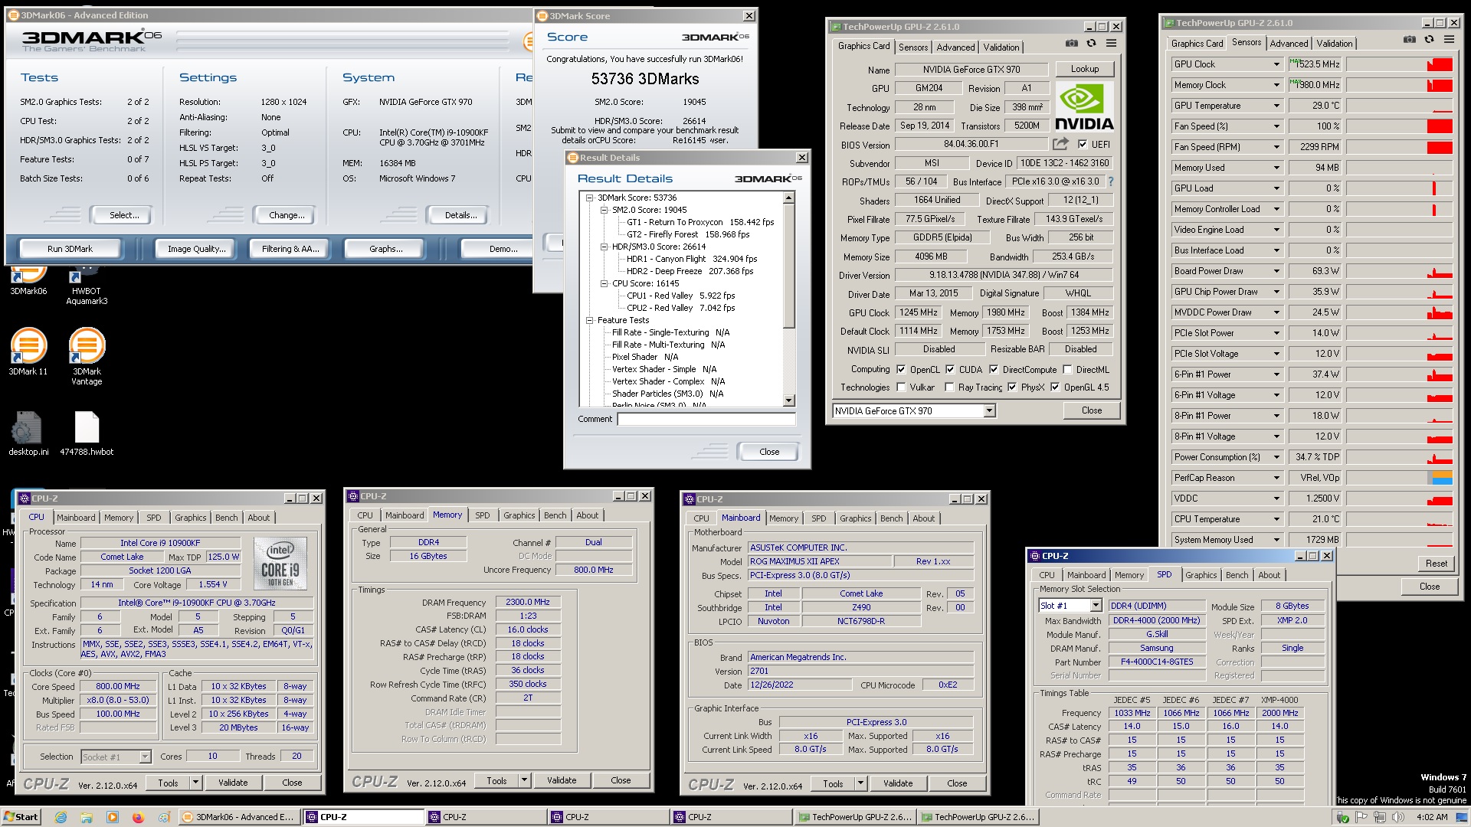Click the Comment input field in Result Details

coord(706,419)
